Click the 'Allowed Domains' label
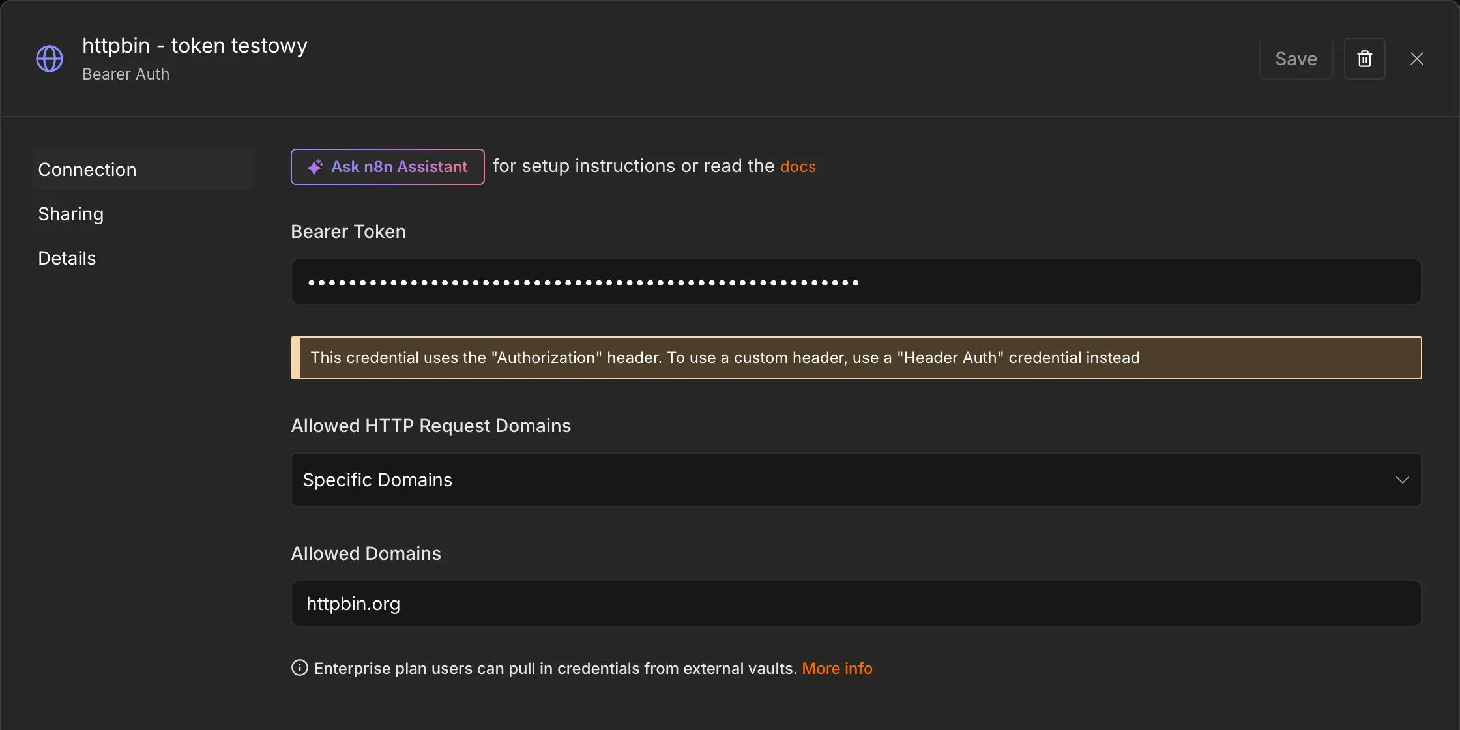Image resolution: width=1460 pixels, height=730 pixels. (x=366, y=554)
